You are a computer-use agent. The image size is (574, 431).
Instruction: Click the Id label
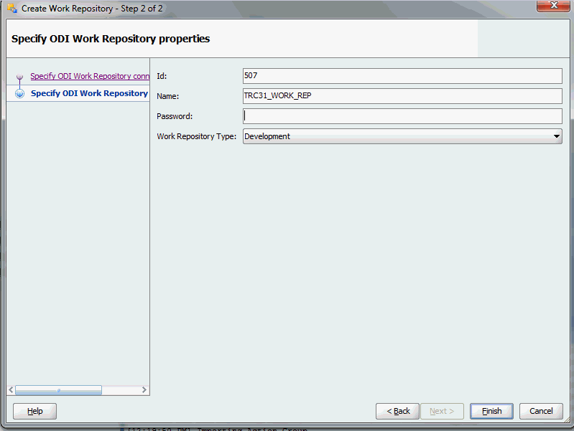(162, 76)
